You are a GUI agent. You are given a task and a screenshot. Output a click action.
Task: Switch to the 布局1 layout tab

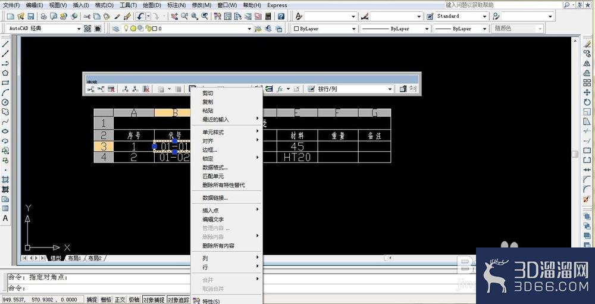pyautogui.click(x=75, y=258)
